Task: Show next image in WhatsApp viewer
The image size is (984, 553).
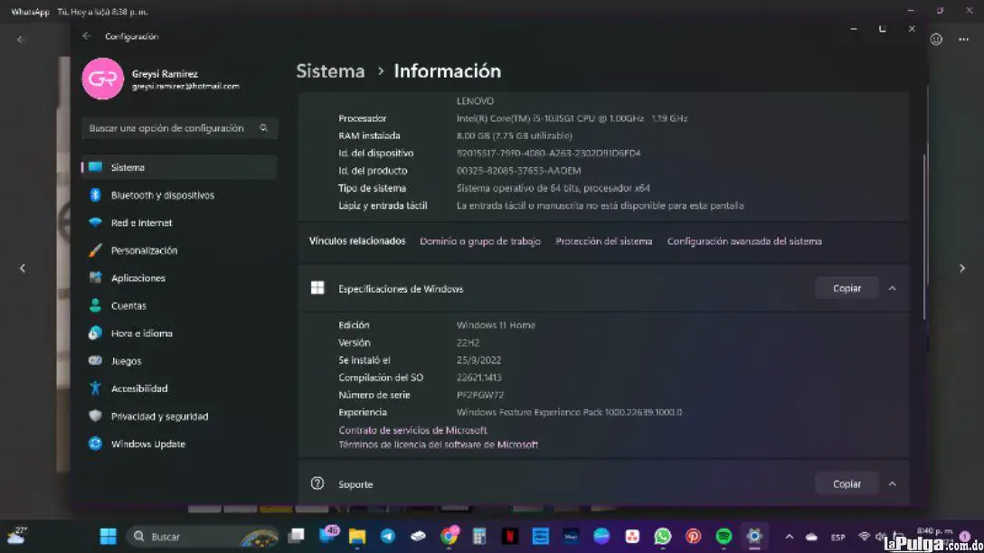Action: click(962, 268)
